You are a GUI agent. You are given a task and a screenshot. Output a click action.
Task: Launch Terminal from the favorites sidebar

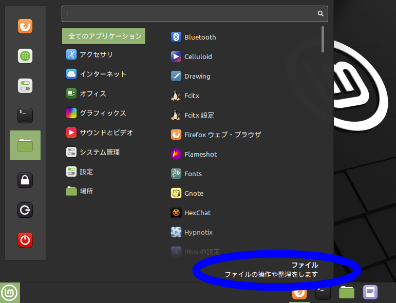tap(25, 116)
